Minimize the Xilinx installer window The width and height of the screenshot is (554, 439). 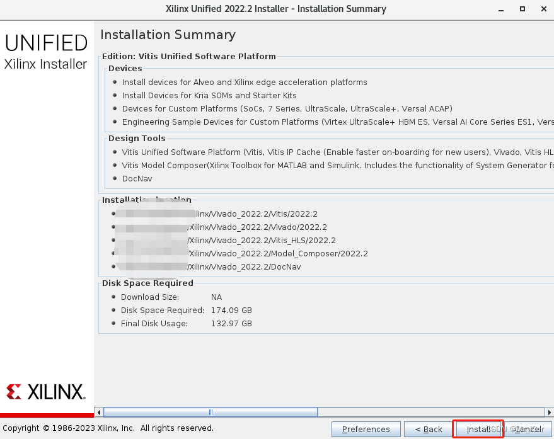(500, 9)
